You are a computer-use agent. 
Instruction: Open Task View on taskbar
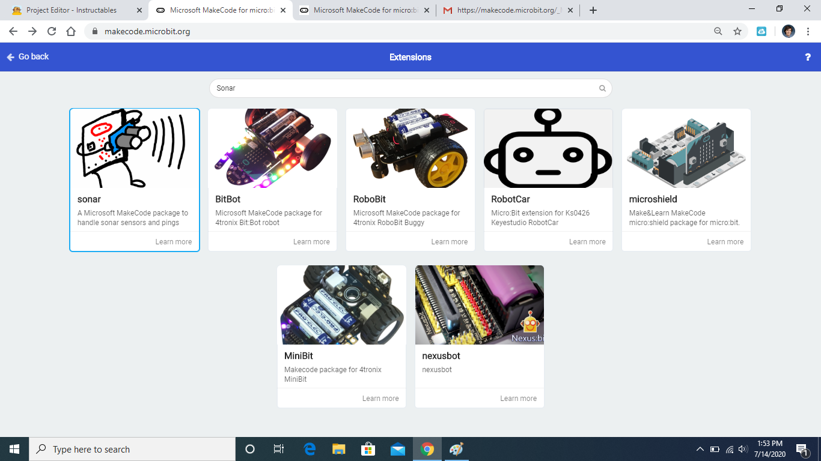[279, 449]
